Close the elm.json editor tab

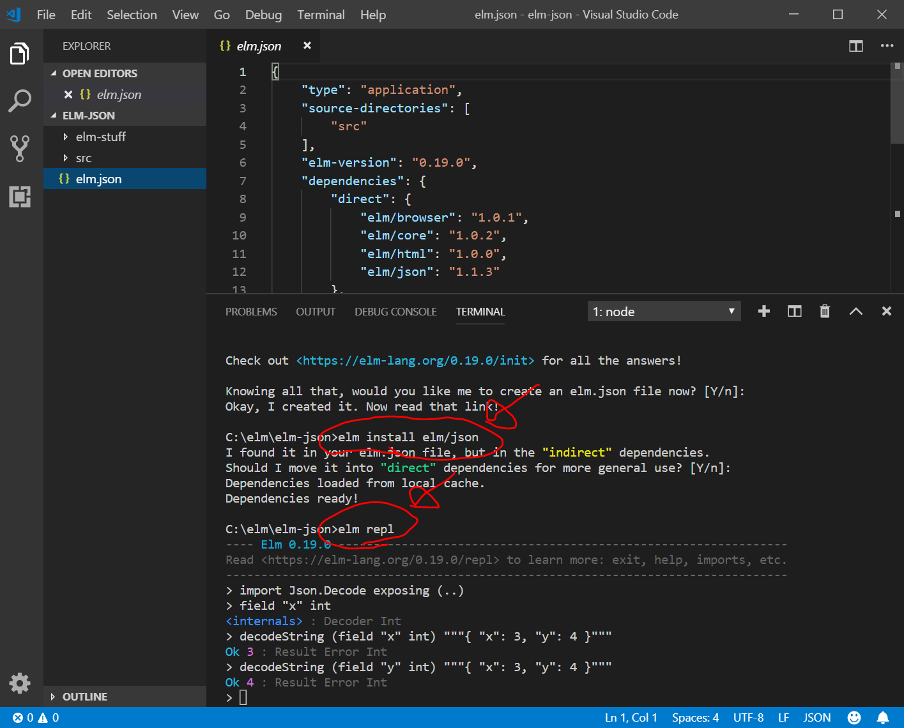[x=307, y=45]
